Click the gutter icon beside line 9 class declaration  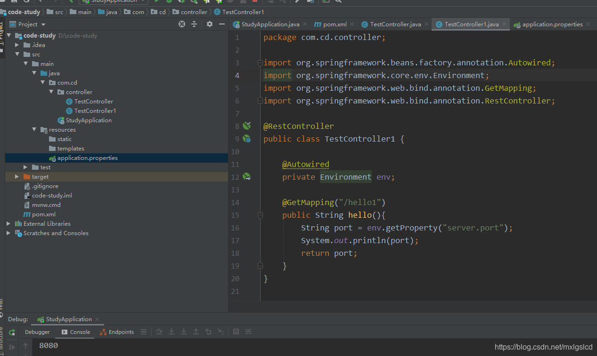click(247, 138)
